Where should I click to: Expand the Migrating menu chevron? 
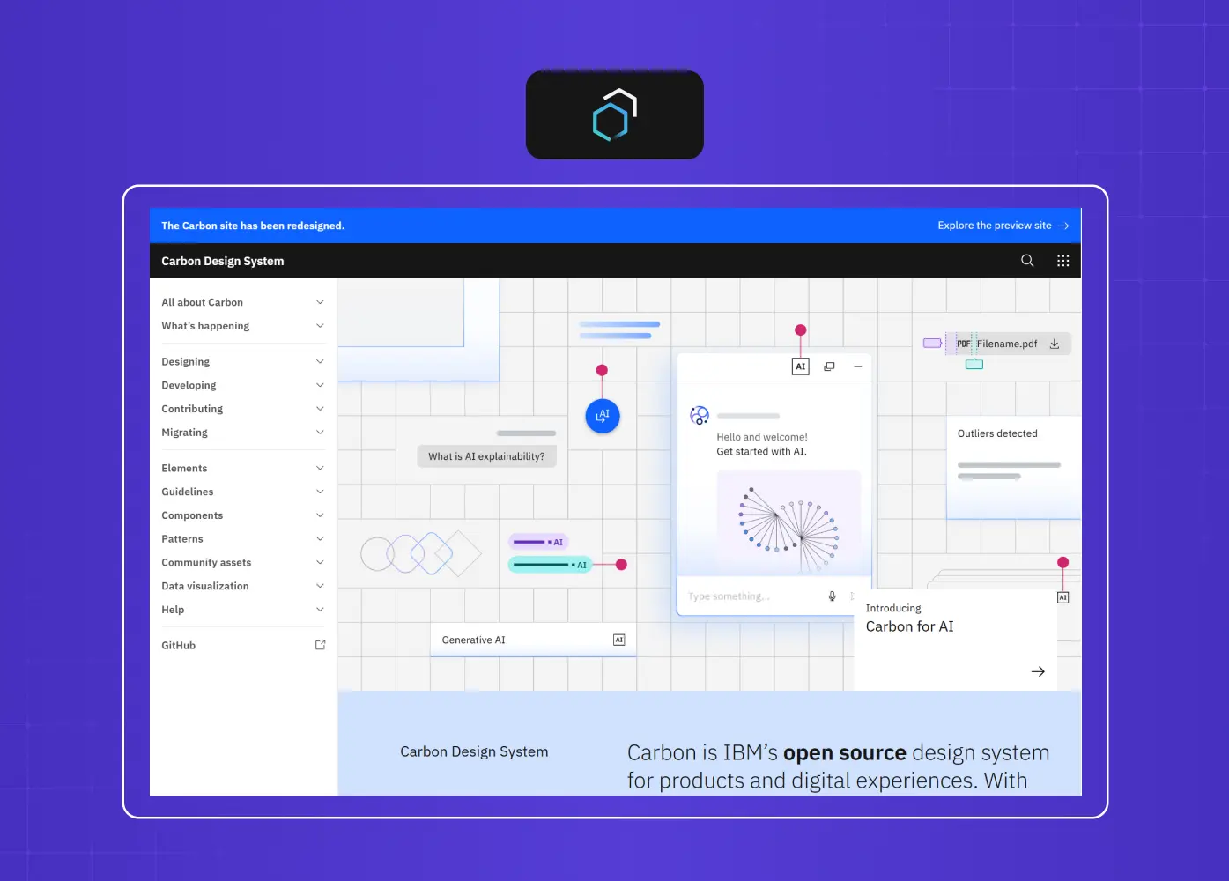pos(320,433)
